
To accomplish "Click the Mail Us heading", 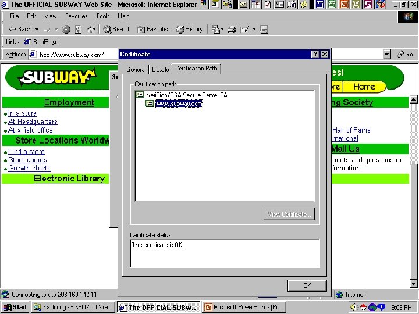I will click(345, 149).
